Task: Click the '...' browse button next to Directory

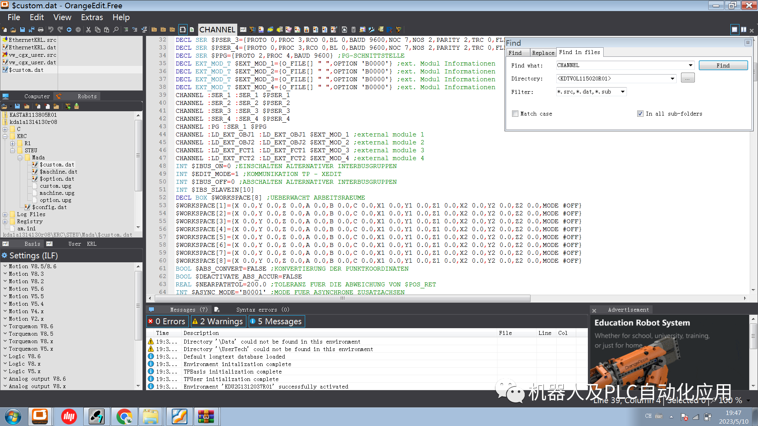Action: coord(687,78)
